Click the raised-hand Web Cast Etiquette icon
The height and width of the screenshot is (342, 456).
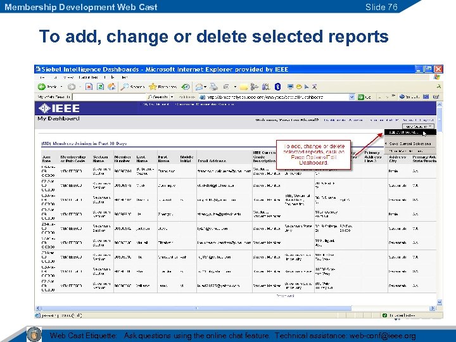tap(34, 334)
